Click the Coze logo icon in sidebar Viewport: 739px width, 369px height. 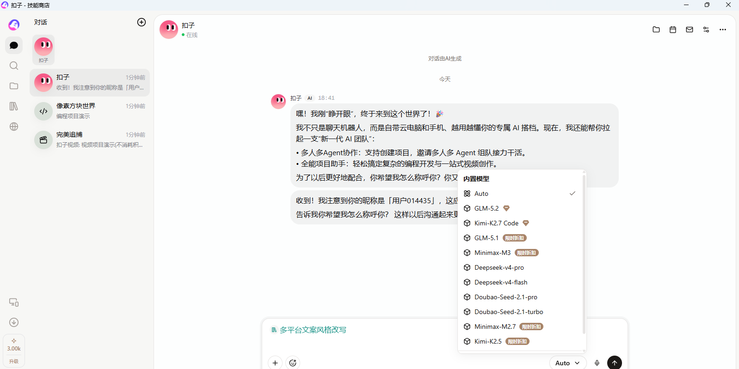14,24
